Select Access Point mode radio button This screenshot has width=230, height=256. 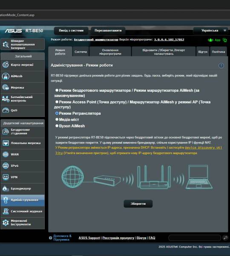coord(57,102)
